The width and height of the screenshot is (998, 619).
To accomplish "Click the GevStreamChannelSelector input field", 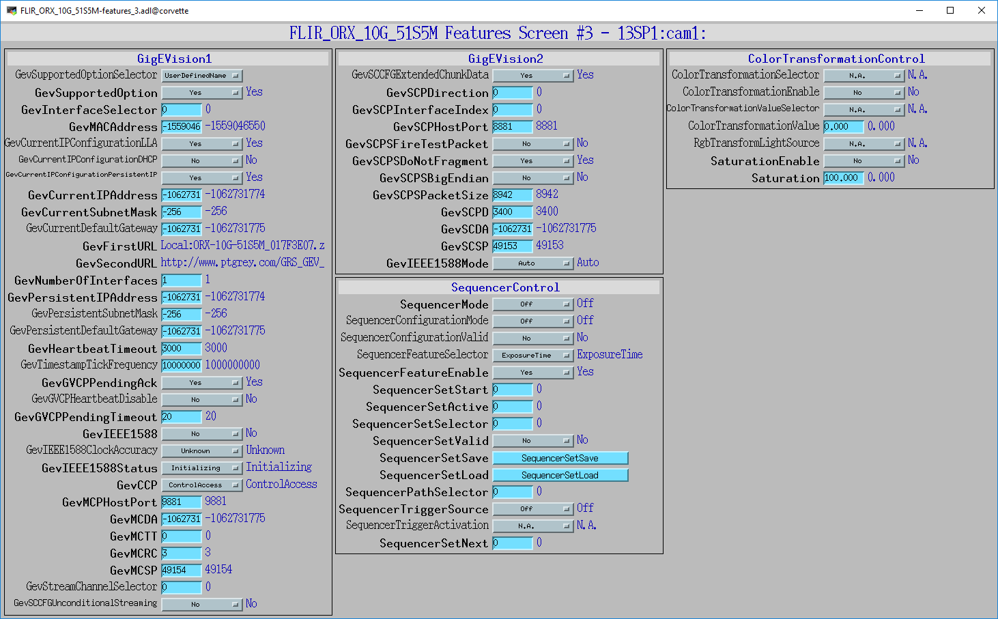I will (x=182, y=588).
